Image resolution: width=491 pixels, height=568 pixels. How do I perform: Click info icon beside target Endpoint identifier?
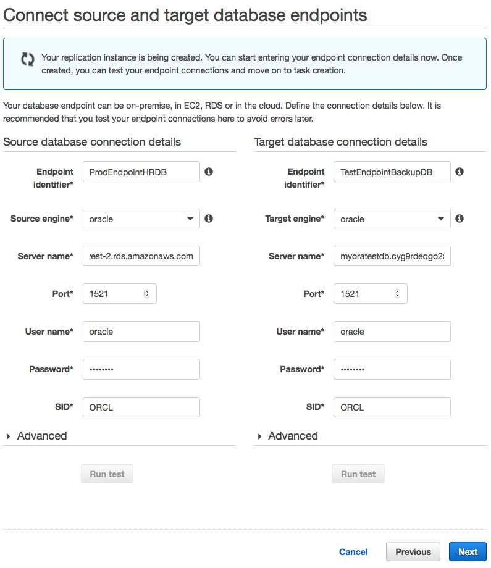tap(460, 172)
